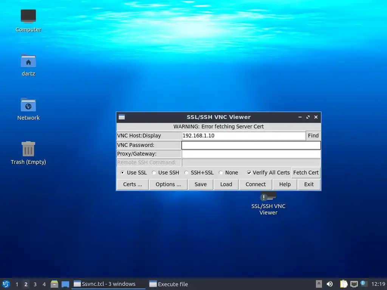This screenshot has width=387, height=290.
Task: Open the file manager from the taskbar
Action: 54,284
